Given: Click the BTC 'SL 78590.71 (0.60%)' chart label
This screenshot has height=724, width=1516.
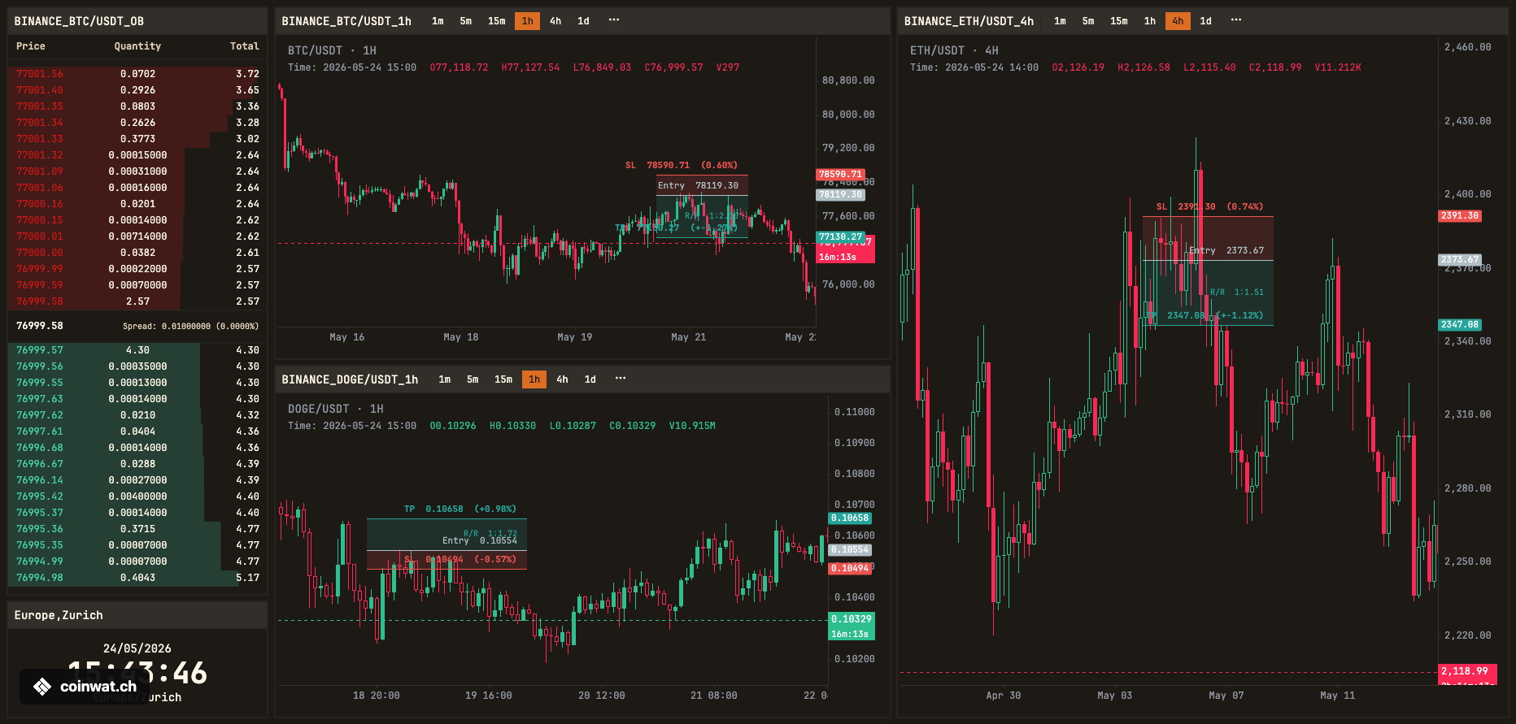Looking at the screenshot, I should click(x=682, y=165).
